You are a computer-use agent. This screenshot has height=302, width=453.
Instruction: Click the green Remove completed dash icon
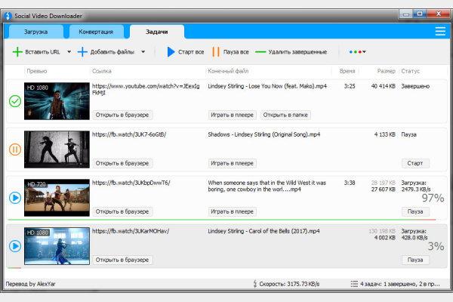[261, 52]
